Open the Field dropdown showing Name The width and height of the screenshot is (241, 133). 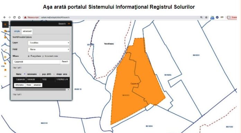click(49, 49)
